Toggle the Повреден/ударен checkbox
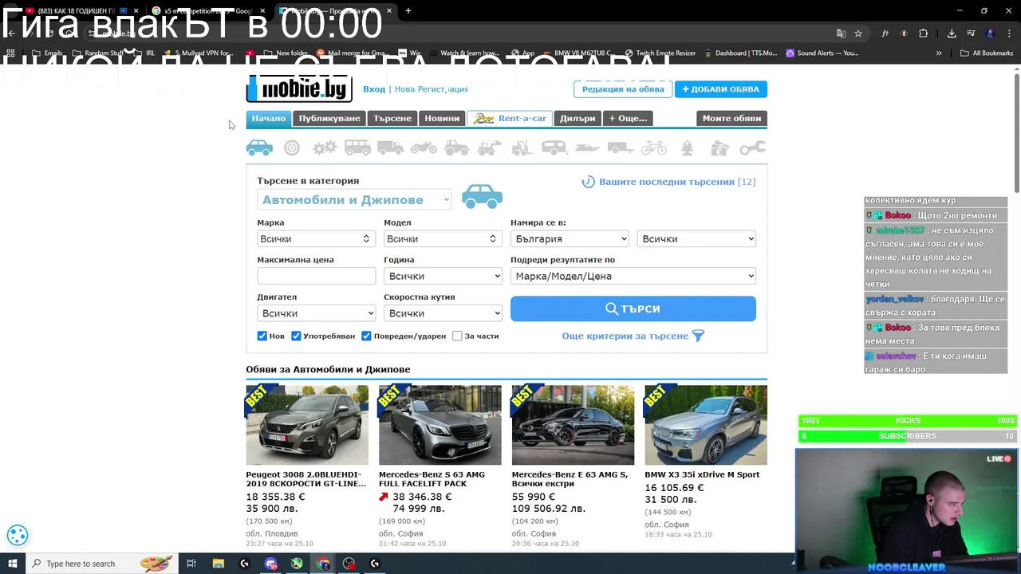Image resolution: width=1021 pixels, height=574 pixels. point(366,336)
